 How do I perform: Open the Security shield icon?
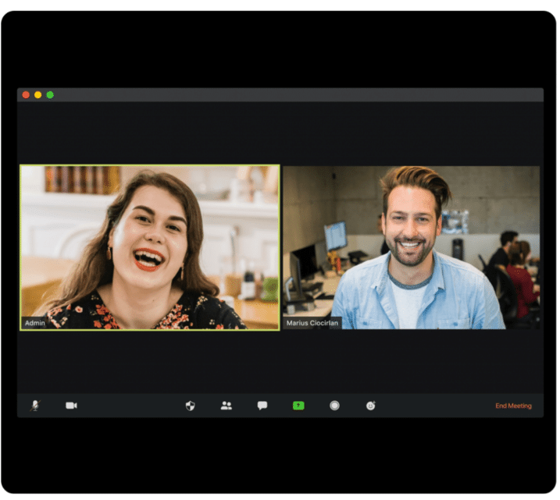pos(191,406)
